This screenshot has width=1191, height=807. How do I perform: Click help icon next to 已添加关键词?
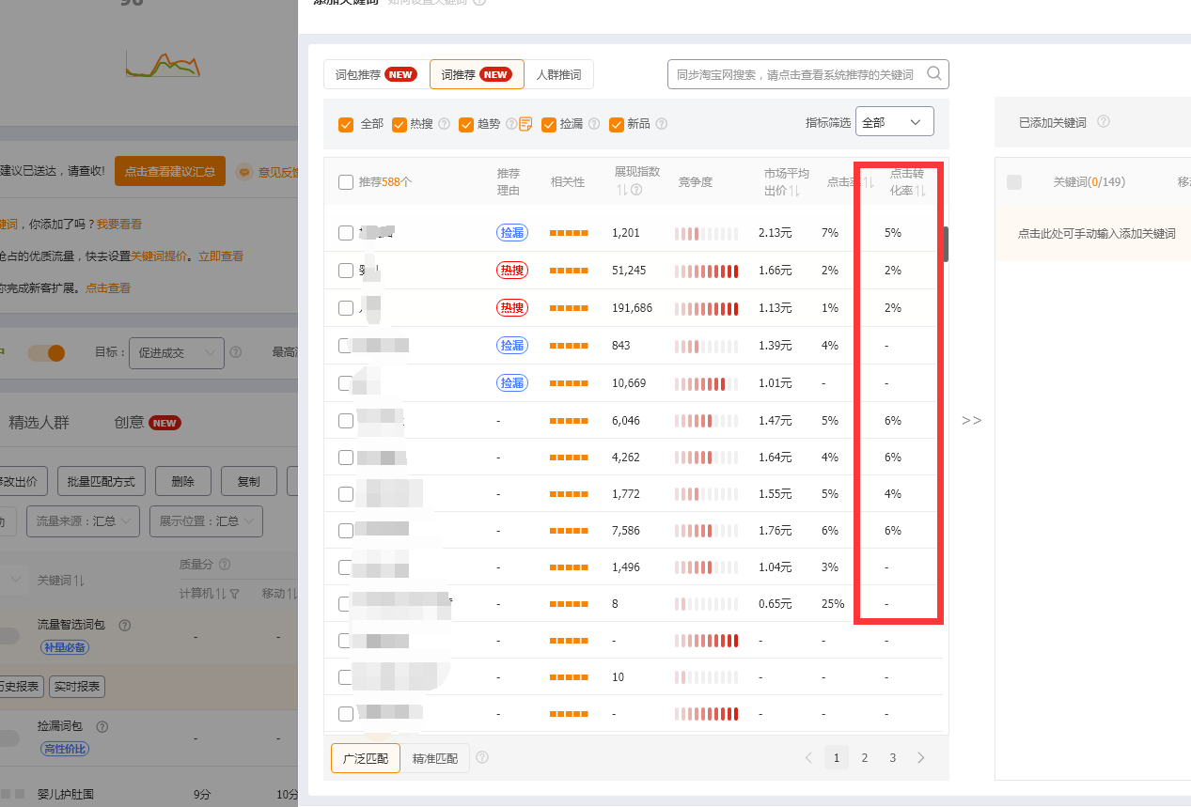tap(1104, 122)
